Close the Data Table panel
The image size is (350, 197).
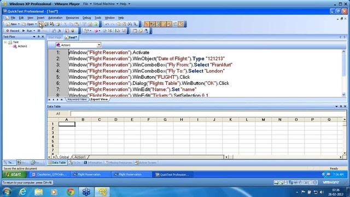point(345,106)
